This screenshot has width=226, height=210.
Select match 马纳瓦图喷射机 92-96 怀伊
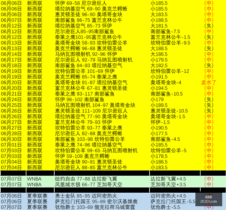(86, 54)
